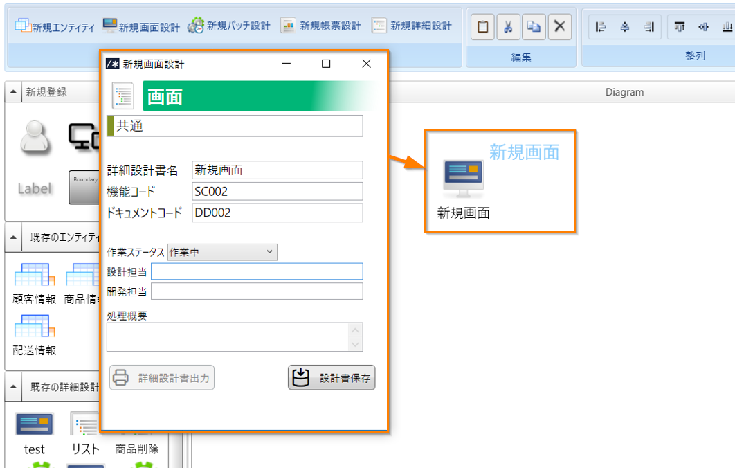This screenshot has width=735, height=468.
Task: Collapse the 新規登録 panel
Action: point(14,92)
